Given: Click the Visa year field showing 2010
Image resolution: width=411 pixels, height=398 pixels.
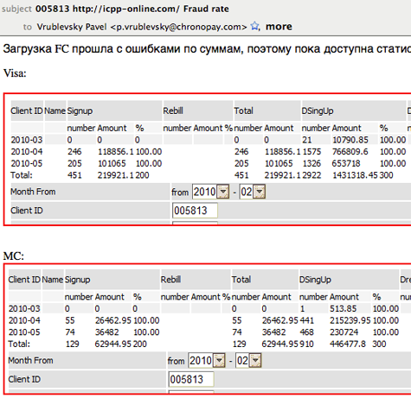Looking at the screenshot, I should click(x=205, y=192).
